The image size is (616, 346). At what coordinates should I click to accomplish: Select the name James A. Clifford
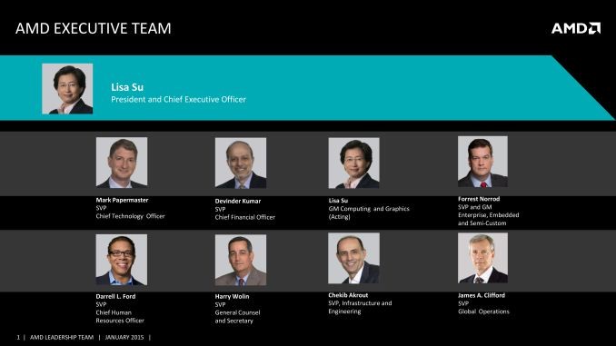[x=482, y=295]
